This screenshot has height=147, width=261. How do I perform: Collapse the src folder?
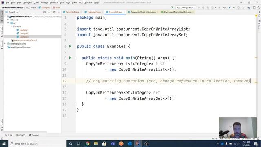[8, 23]
